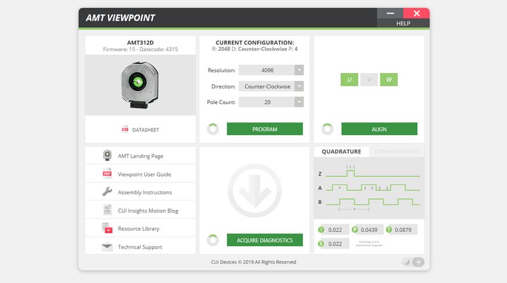
Task: Click the Program button
Action: tap(265, 129)
